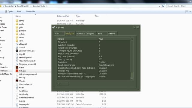Click the disabled Edit button in server window
Viewport: 192px width, 108px height.
[x=63, y=84]
